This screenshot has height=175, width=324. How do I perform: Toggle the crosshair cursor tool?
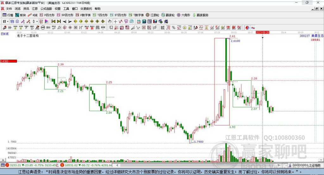tap(115, 21)
